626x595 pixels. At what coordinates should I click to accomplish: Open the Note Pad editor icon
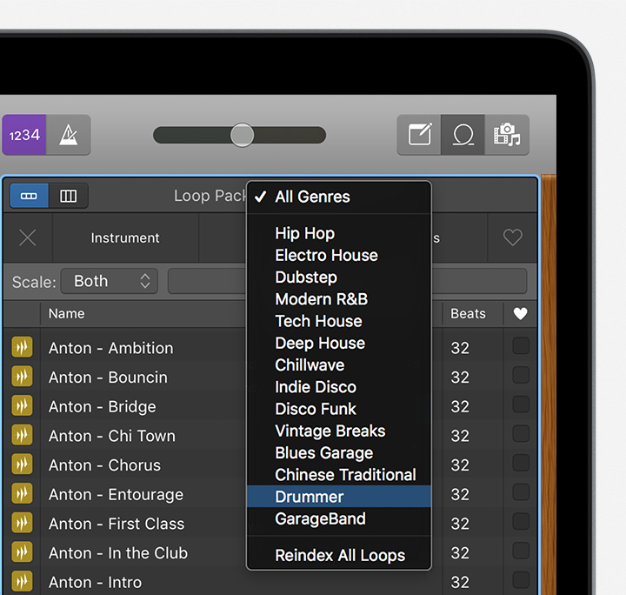pyautogui.click(x=419, y=135)
